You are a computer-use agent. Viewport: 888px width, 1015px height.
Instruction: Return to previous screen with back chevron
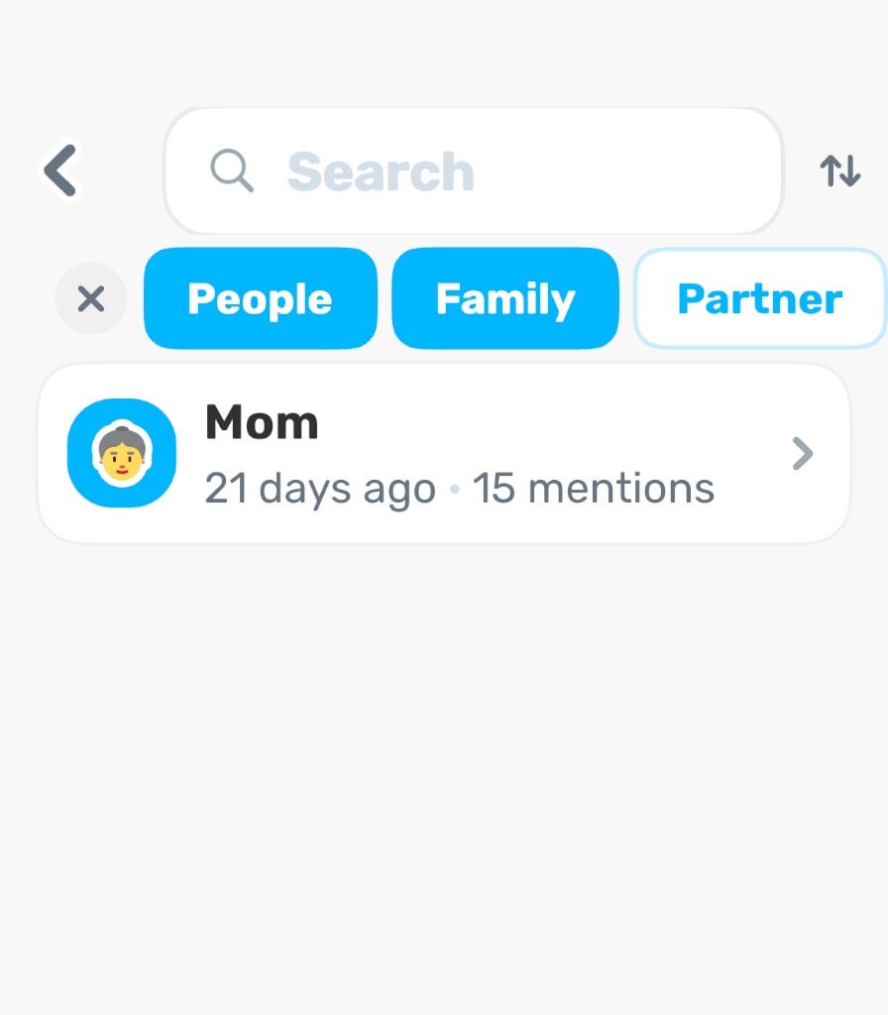(x=60, y=170)
